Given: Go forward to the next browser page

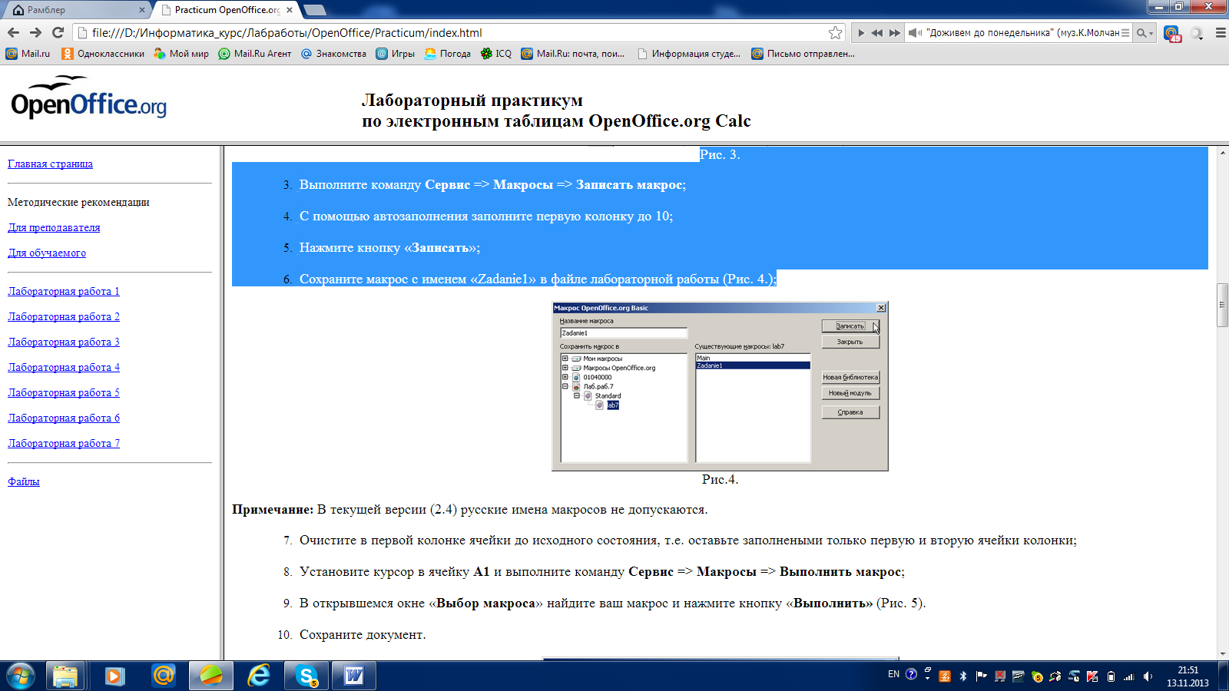Looking at the screenshot, I should tap(35, 32).
